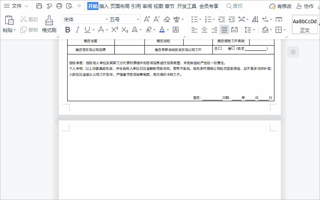The image size is (320, 200).
Task: Click distributed alignment icon
Action: coord(234,30)
